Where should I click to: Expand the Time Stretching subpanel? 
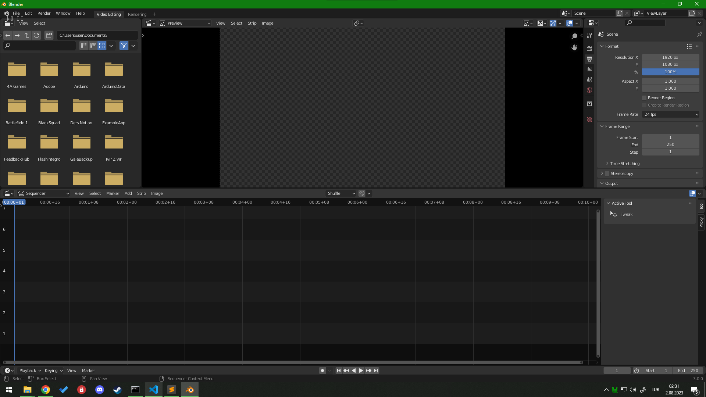click(x=625, y=164)
